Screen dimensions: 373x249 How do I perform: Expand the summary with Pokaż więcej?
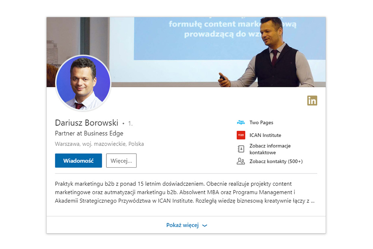coord(182,225)
